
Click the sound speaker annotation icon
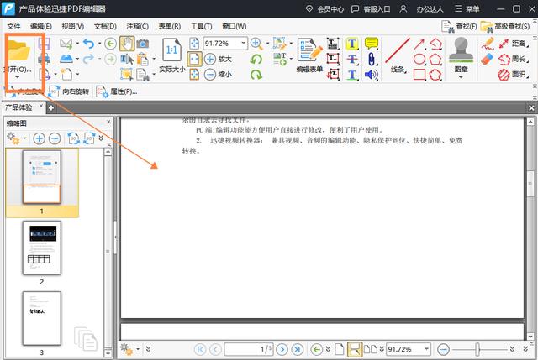coord(372,75)
